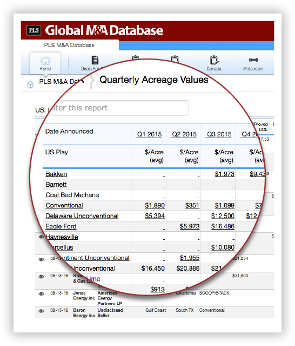295x346 pixels.
Task: Open the Canada clipboard icon
Action: [214, 60]
